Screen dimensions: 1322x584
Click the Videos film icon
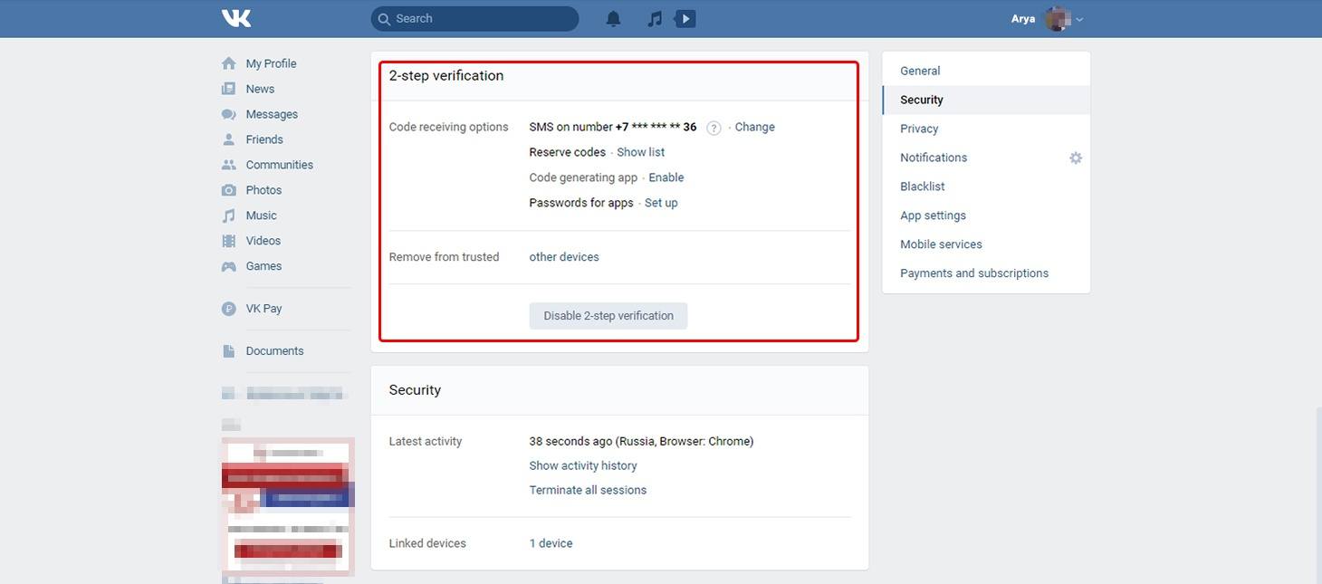(229, 241)
